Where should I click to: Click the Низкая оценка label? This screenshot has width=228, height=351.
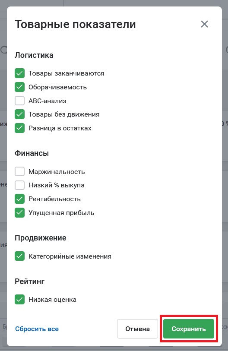52,300
